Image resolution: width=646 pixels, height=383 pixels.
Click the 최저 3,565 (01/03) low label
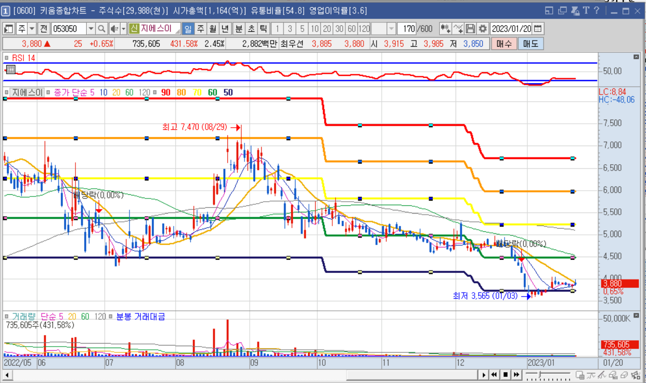click(486, 296)
